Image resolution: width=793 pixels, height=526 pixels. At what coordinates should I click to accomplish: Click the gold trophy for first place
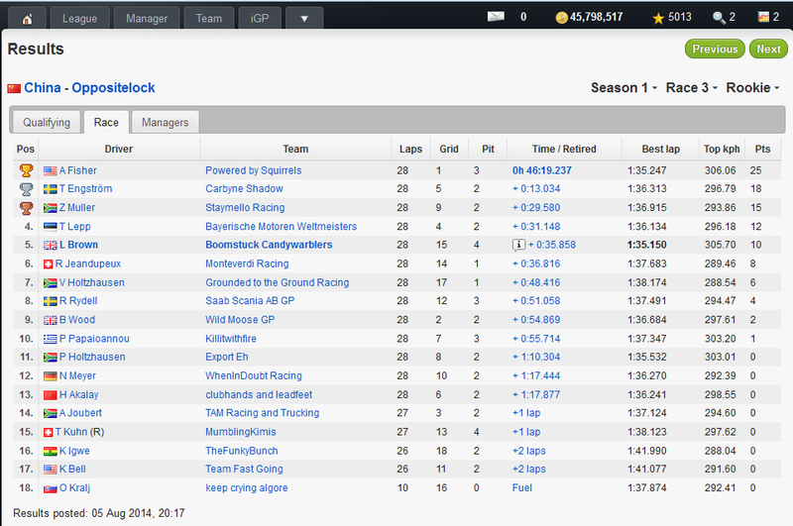26,170
